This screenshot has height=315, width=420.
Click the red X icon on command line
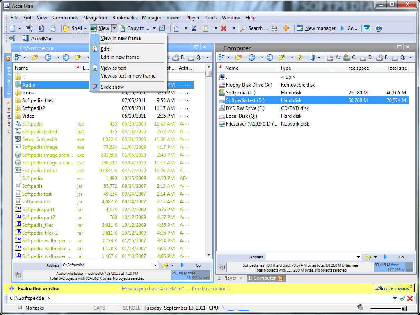(x=410, y=298)
